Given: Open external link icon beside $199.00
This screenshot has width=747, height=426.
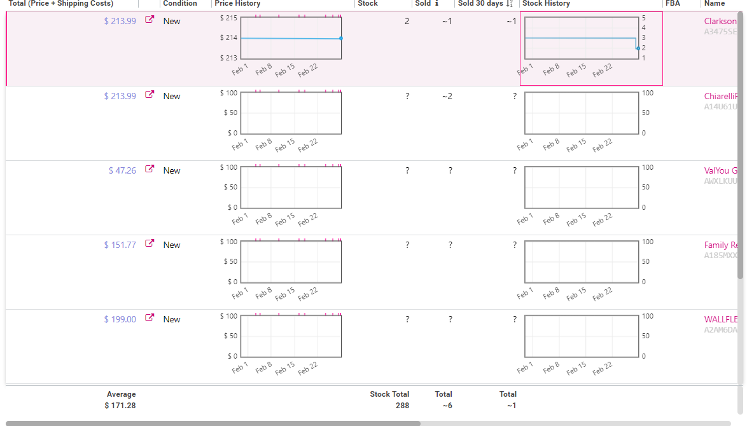Looking at the screenshot, I should pos(150,317).
